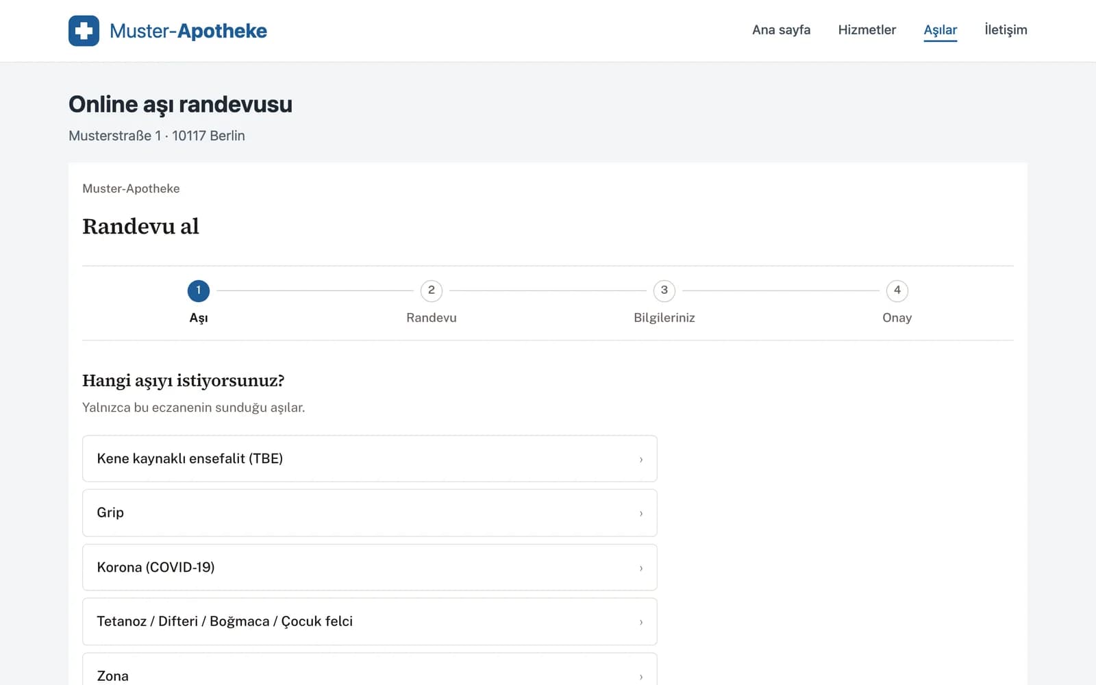Choose the Grip vaccine option

[x=370, y=513]
